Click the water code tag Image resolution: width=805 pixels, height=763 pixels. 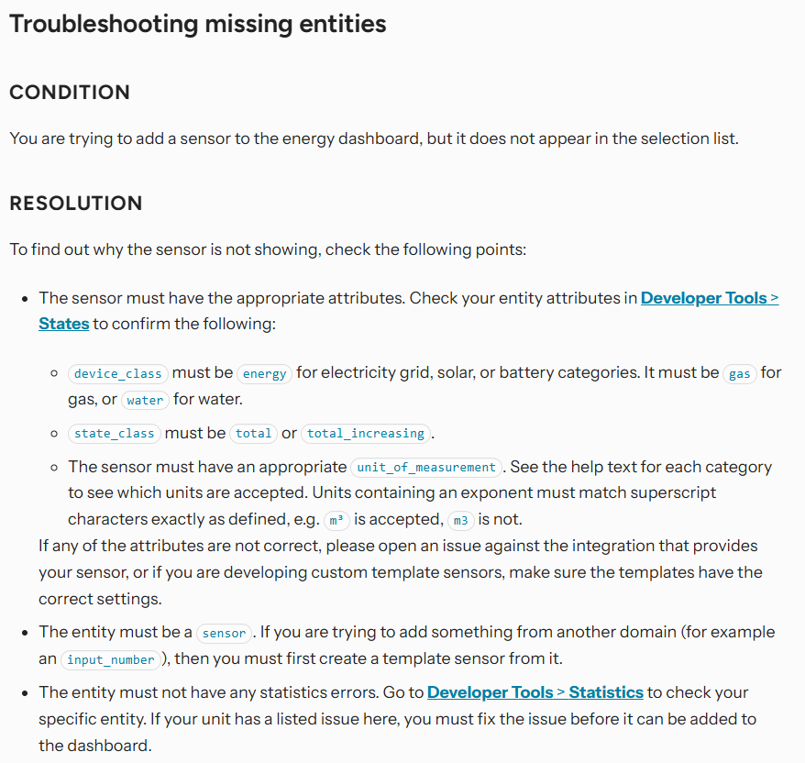145,400
